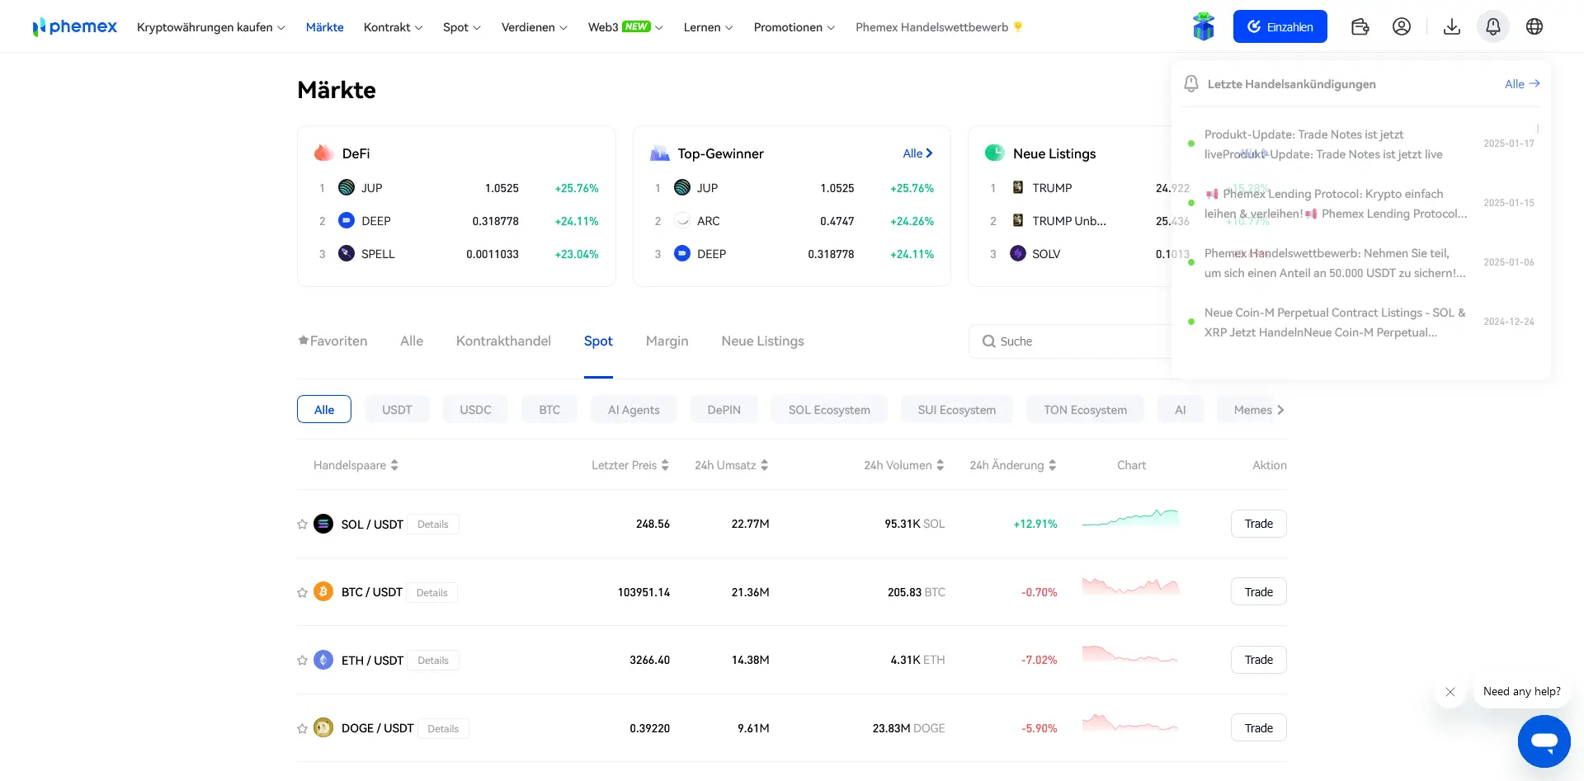The width and height of the screenshot is (1584, 781).
Task: Click the Phemex logo
Action: (75, 27)
